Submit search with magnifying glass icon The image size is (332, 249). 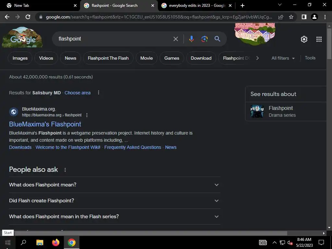coord(217,39)
